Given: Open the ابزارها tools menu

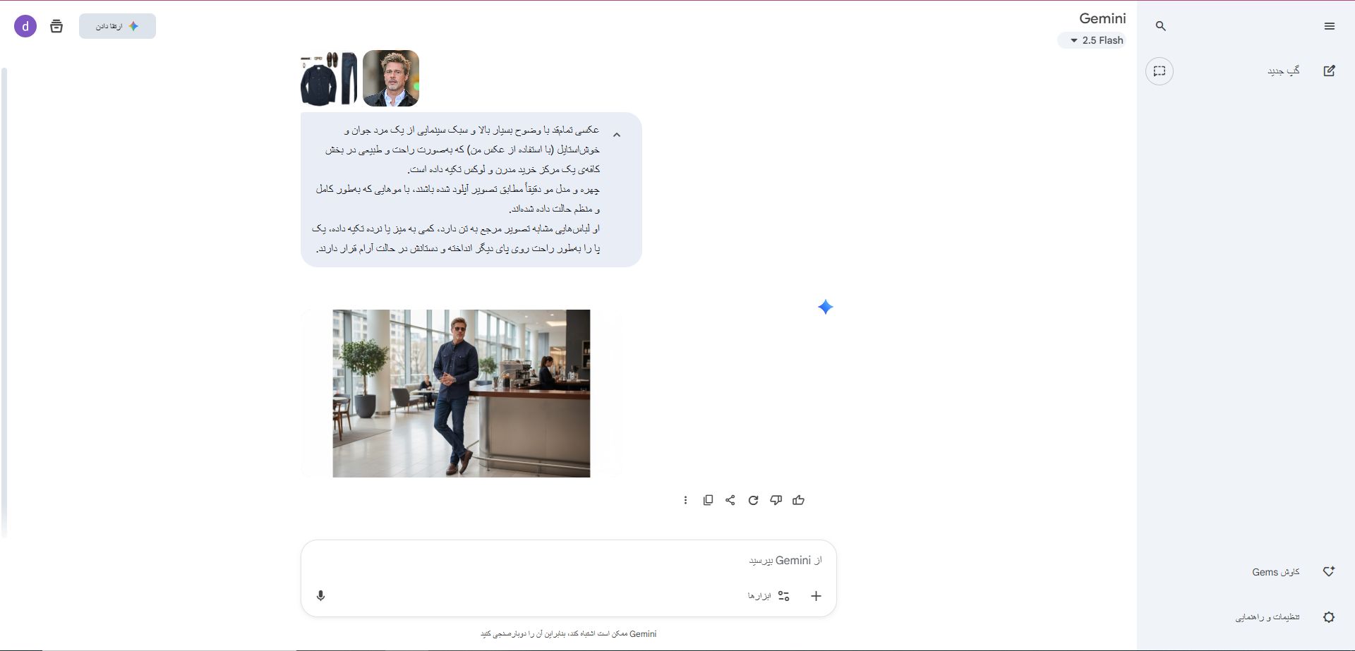Looking at the screenshot, I should pyautogui.click(x=769, y=596).
